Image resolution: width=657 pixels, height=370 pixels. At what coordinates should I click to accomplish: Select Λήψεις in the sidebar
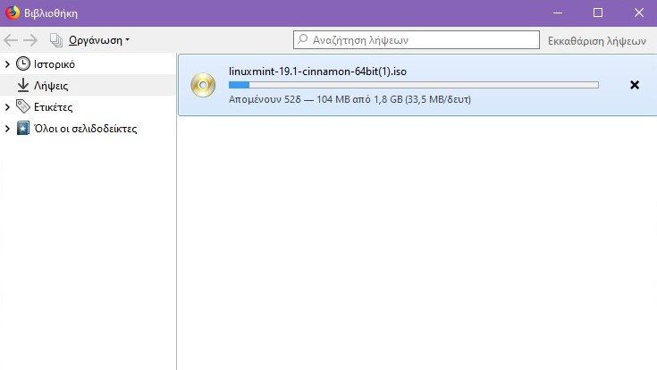pyautogui.click(x=88, y=86)
